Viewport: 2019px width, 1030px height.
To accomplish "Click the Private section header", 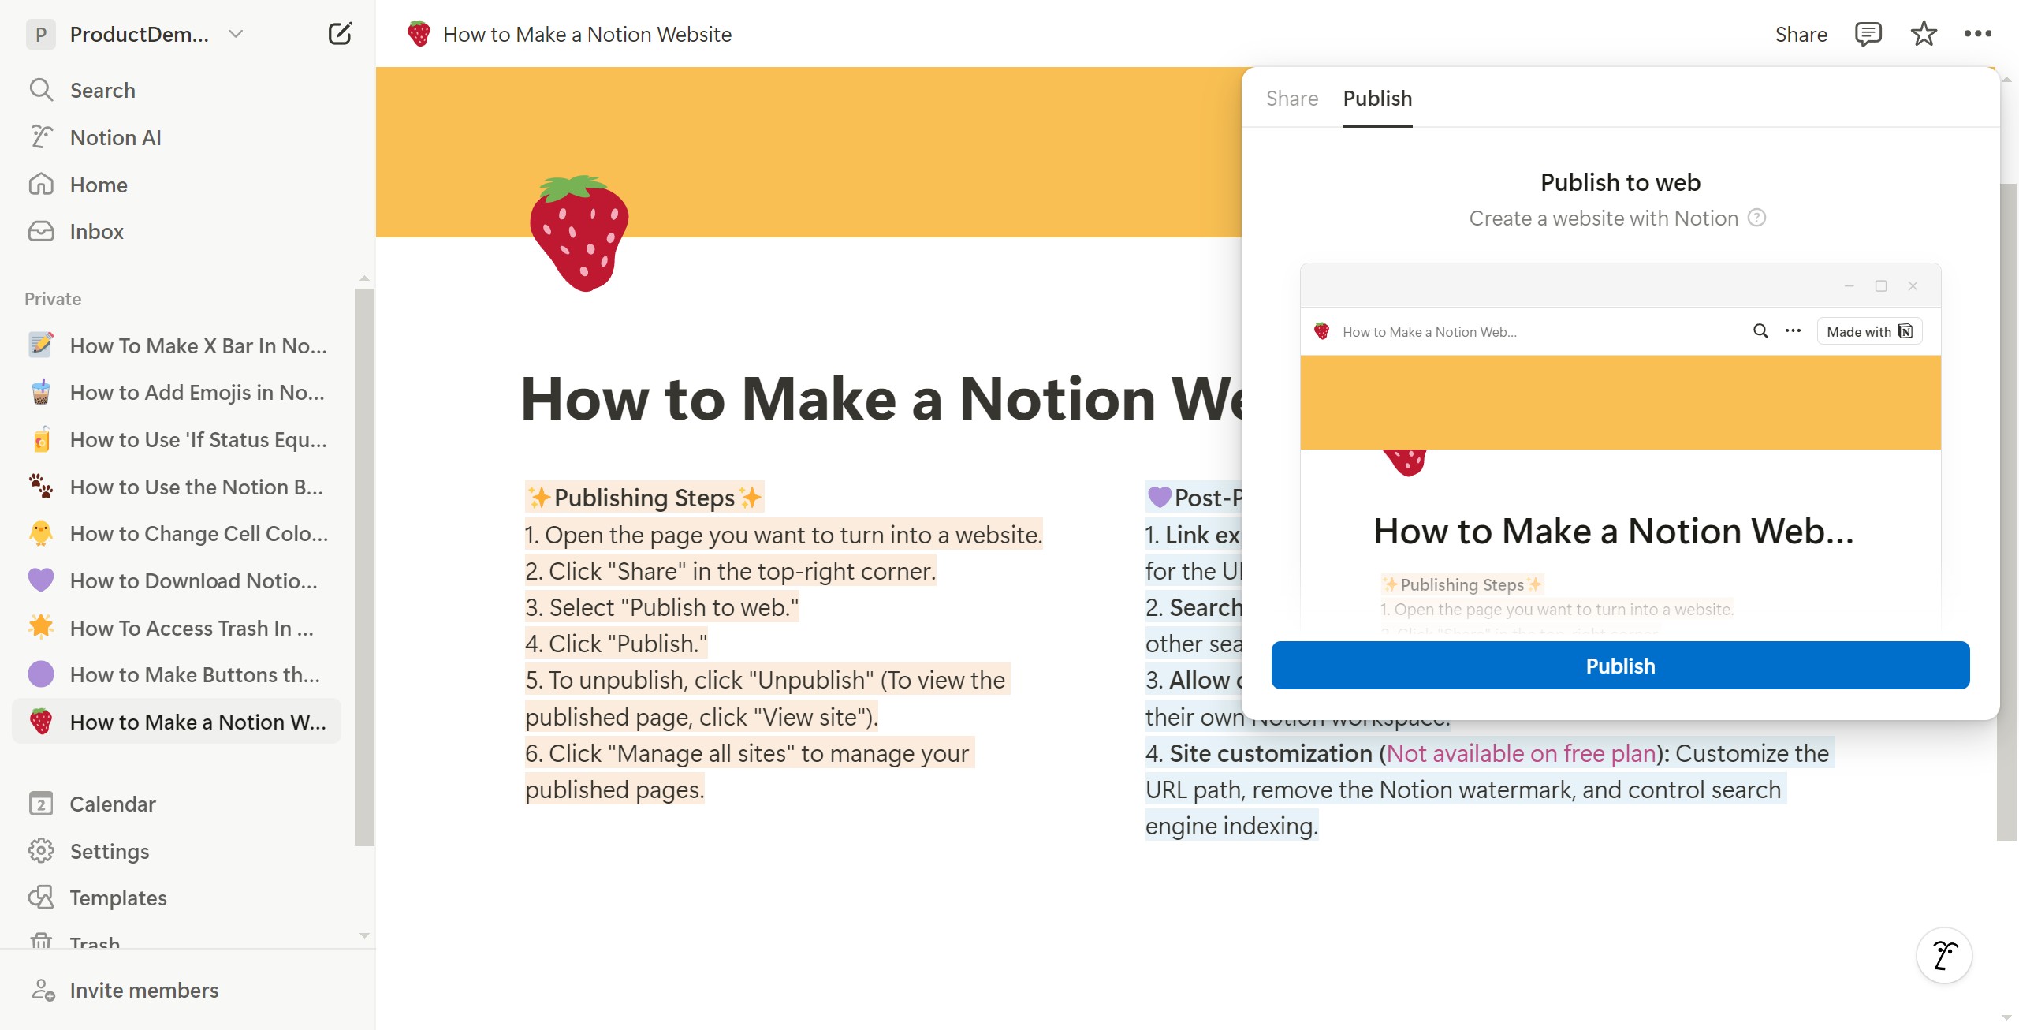I will click(53, 299).
